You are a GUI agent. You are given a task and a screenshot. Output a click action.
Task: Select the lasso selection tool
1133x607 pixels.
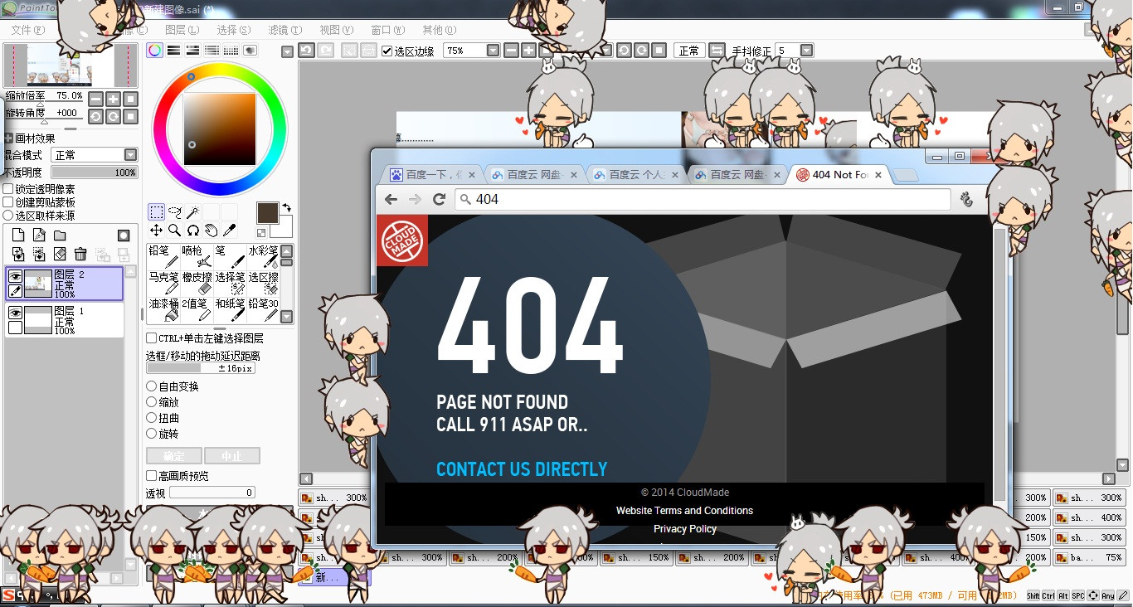click(175, 212)
